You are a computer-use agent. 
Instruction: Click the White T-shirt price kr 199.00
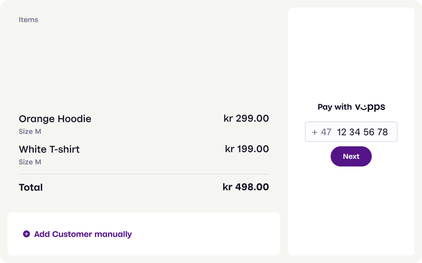pyautogui.click(x=247, y=149)
